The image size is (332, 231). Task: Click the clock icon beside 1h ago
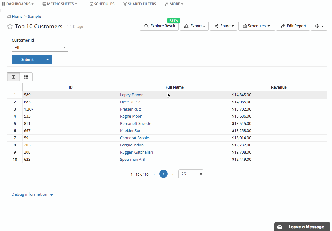click(x=69, y=27)
